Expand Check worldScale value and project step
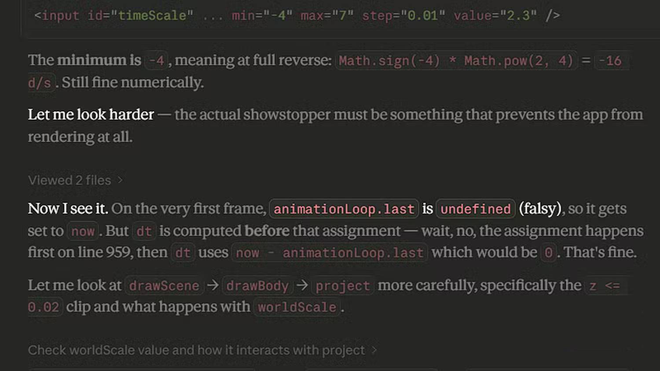 pos(196,350)
